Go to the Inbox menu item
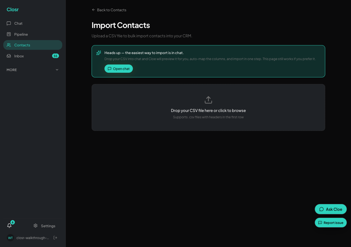This screenshot has width=351, height=247. pos(33,56)
